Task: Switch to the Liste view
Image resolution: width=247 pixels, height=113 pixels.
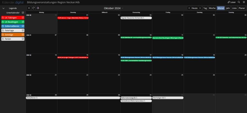Action: point(234,8)
